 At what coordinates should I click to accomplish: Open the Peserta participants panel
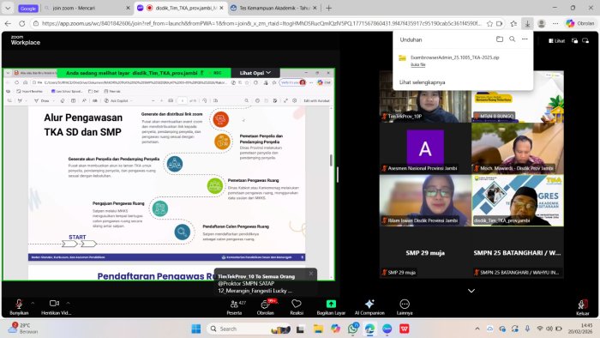point(235,307)
